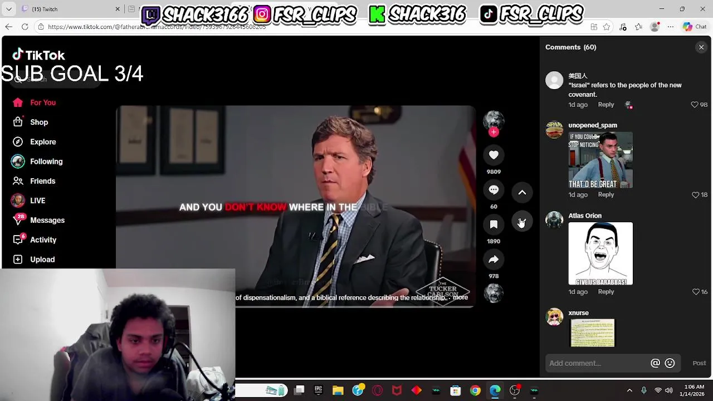
Task: Open the emoji picker in comment box
Action: [x=670, y=363]
